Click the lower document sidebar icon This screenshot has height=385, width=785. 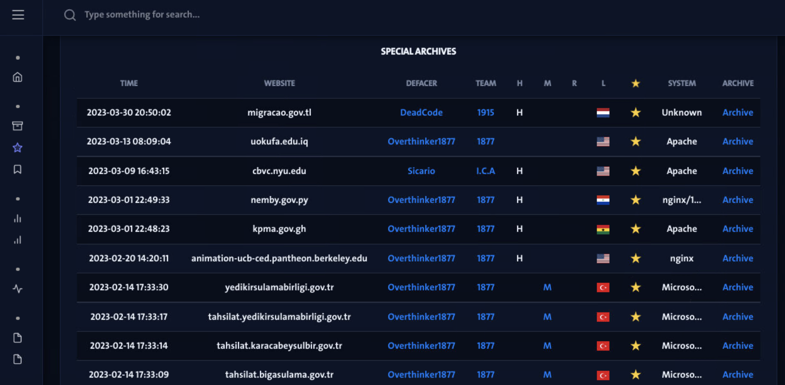pyautogui.click(x=18, y=359)
